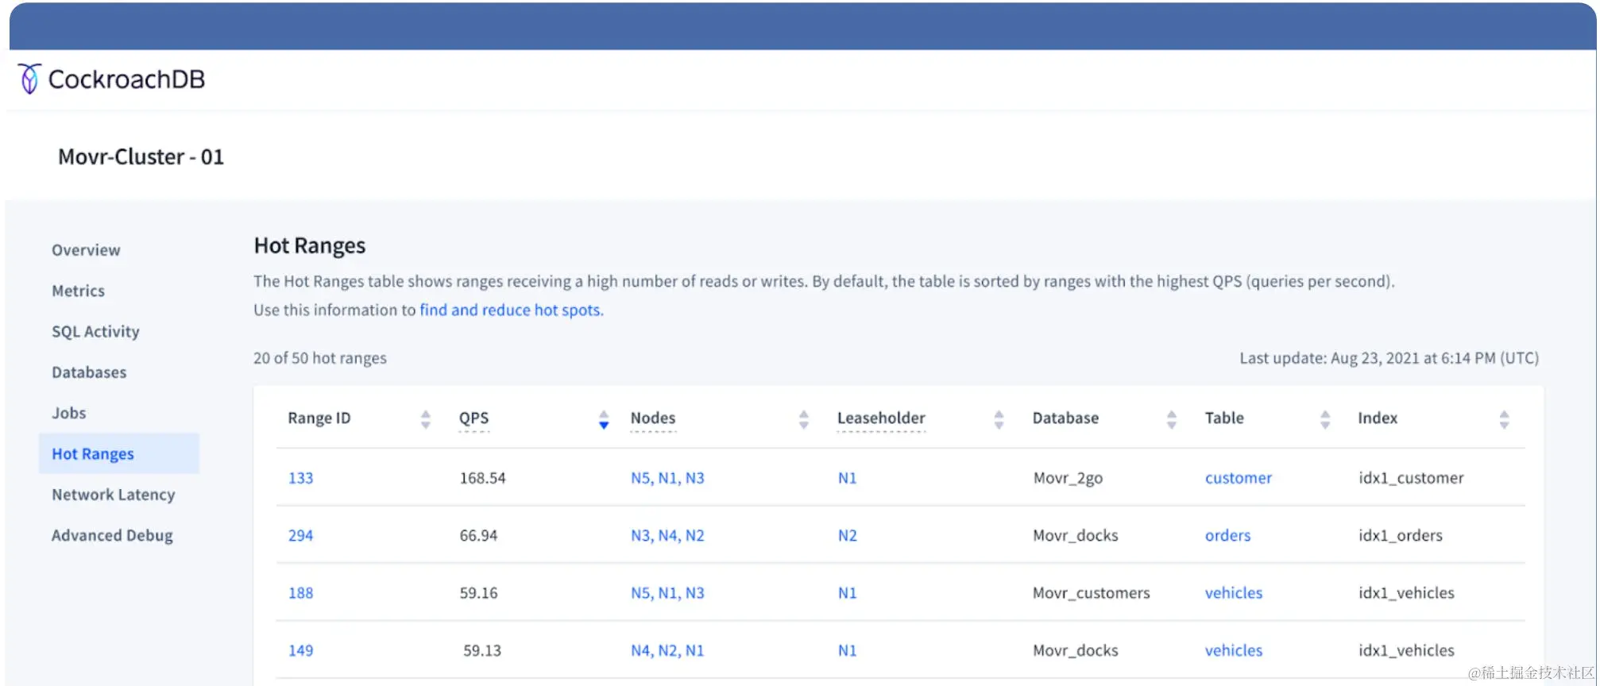Go to Metrics in sidebar
Image resolution: width=1600 pixels, height=686 pixels.
(78, 291)
